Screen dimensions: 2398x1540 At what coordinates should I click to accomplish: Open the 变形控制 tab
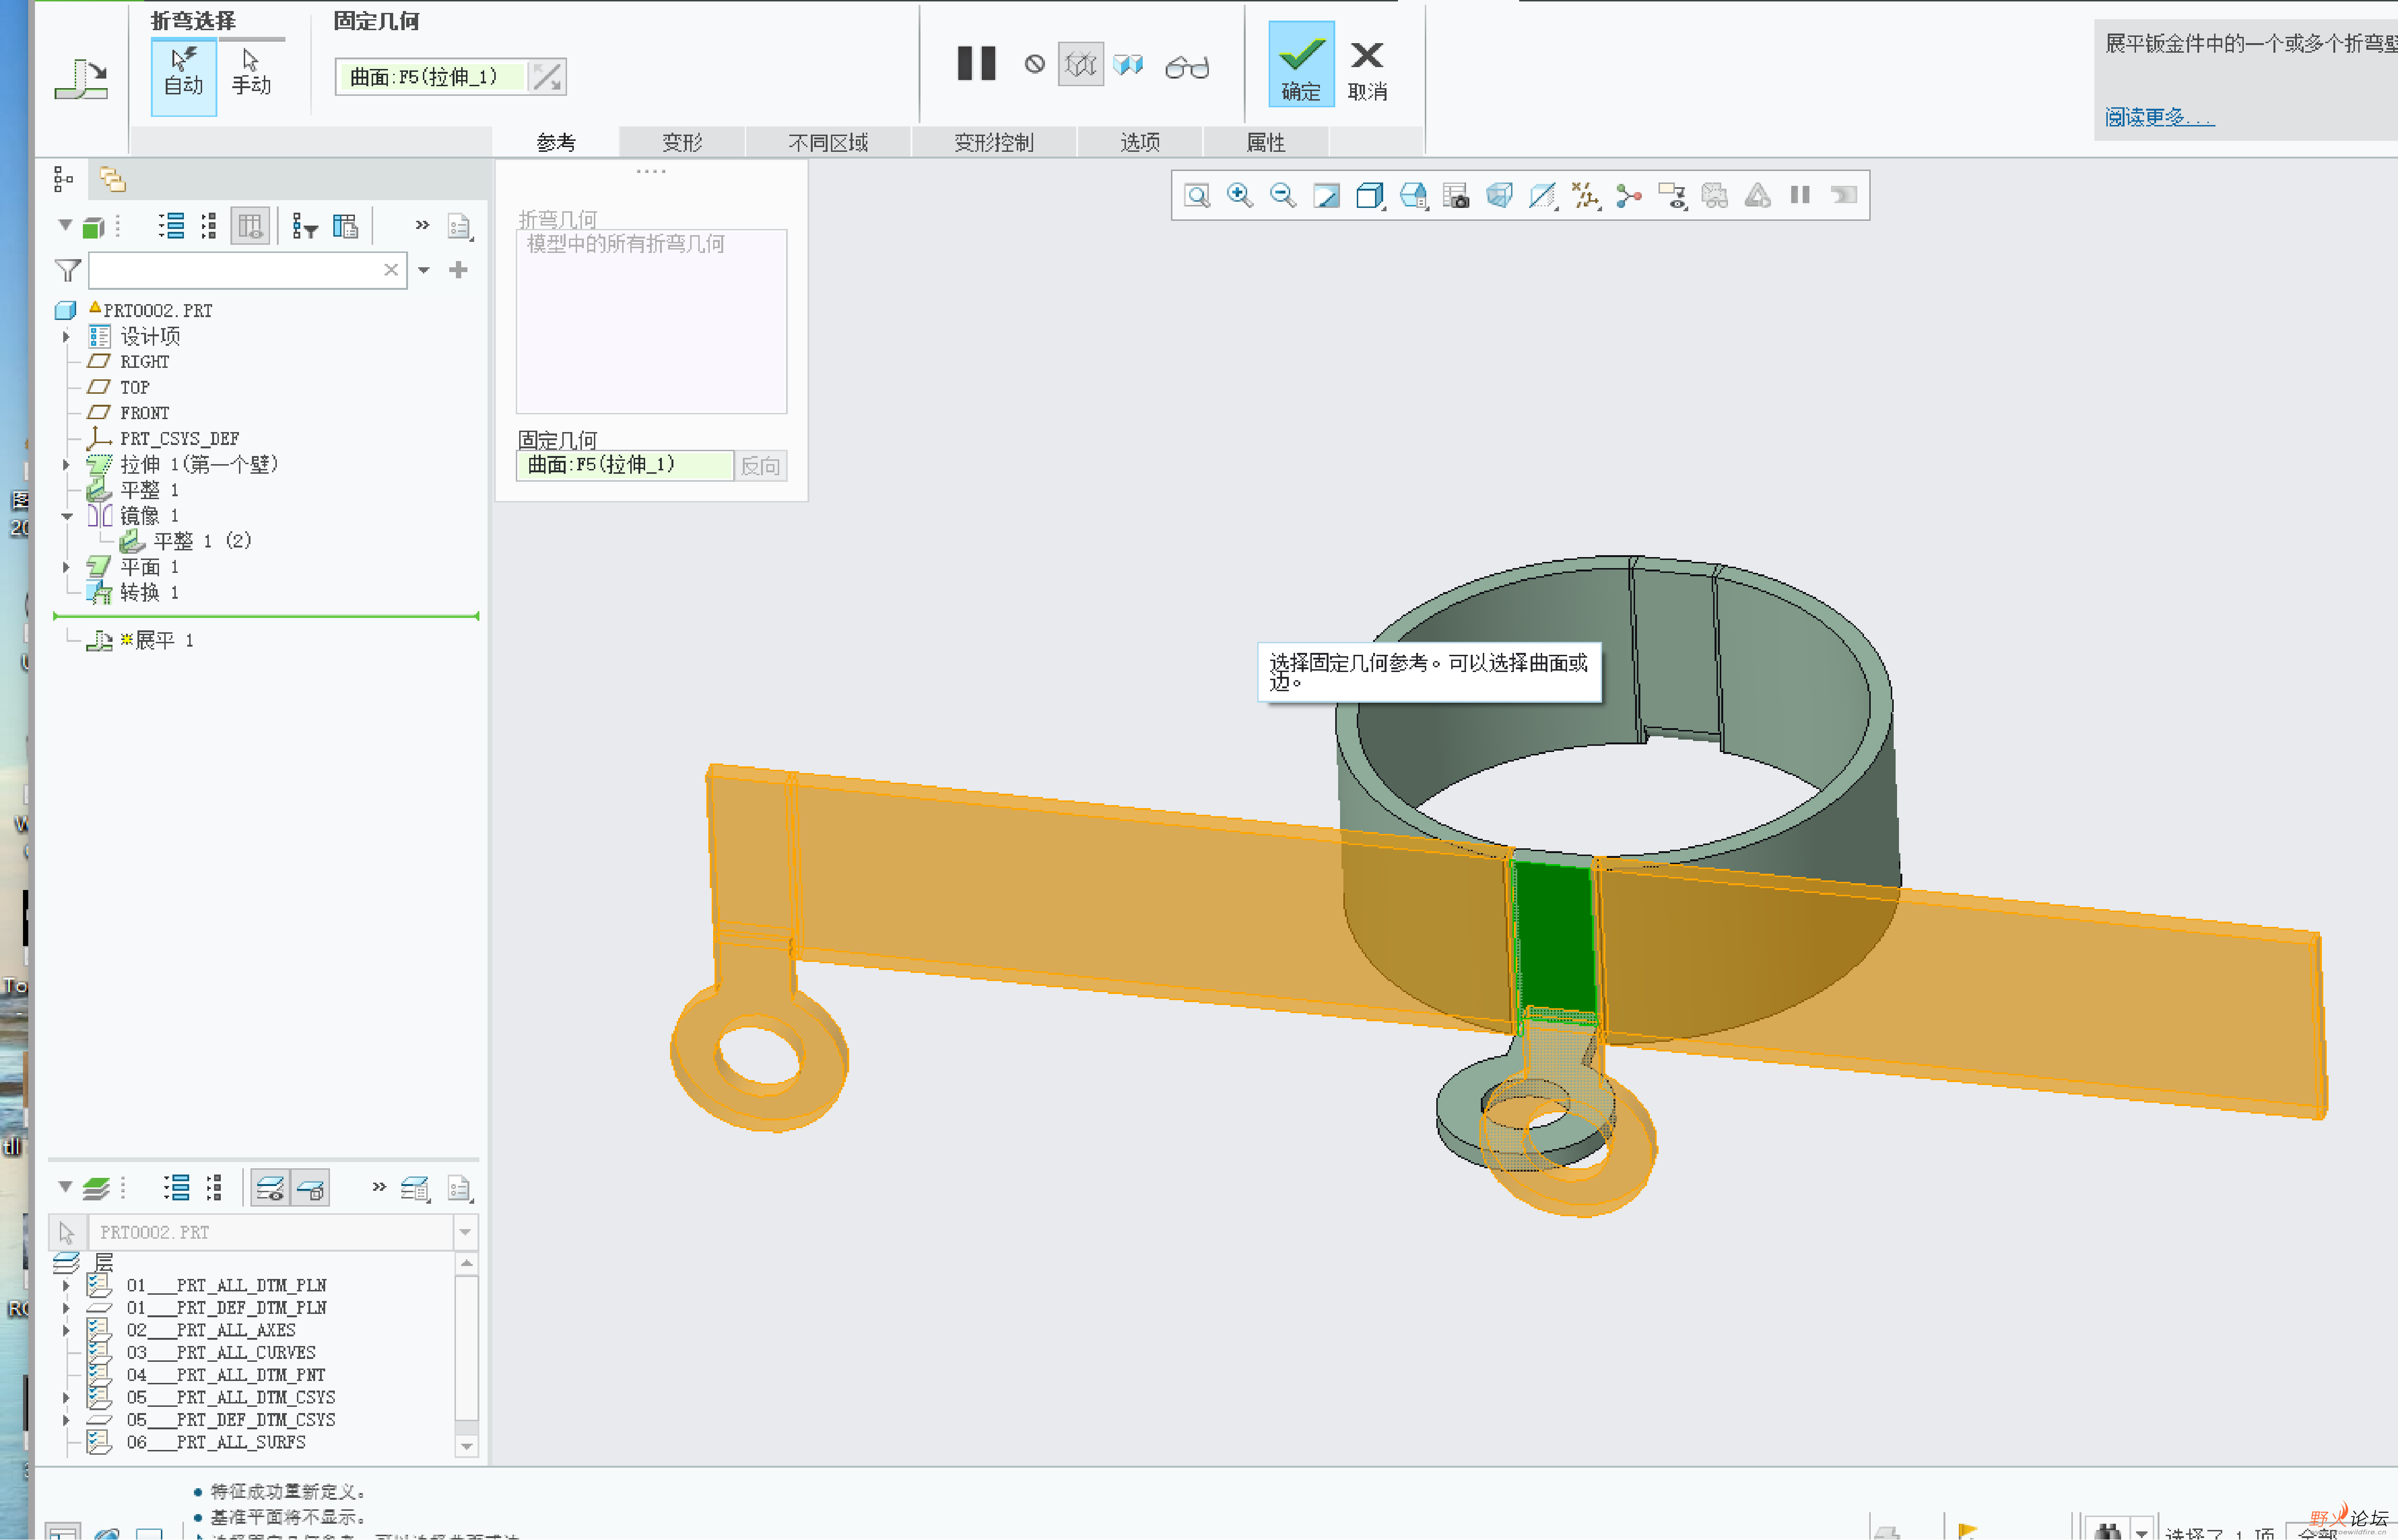click(993, 142)
